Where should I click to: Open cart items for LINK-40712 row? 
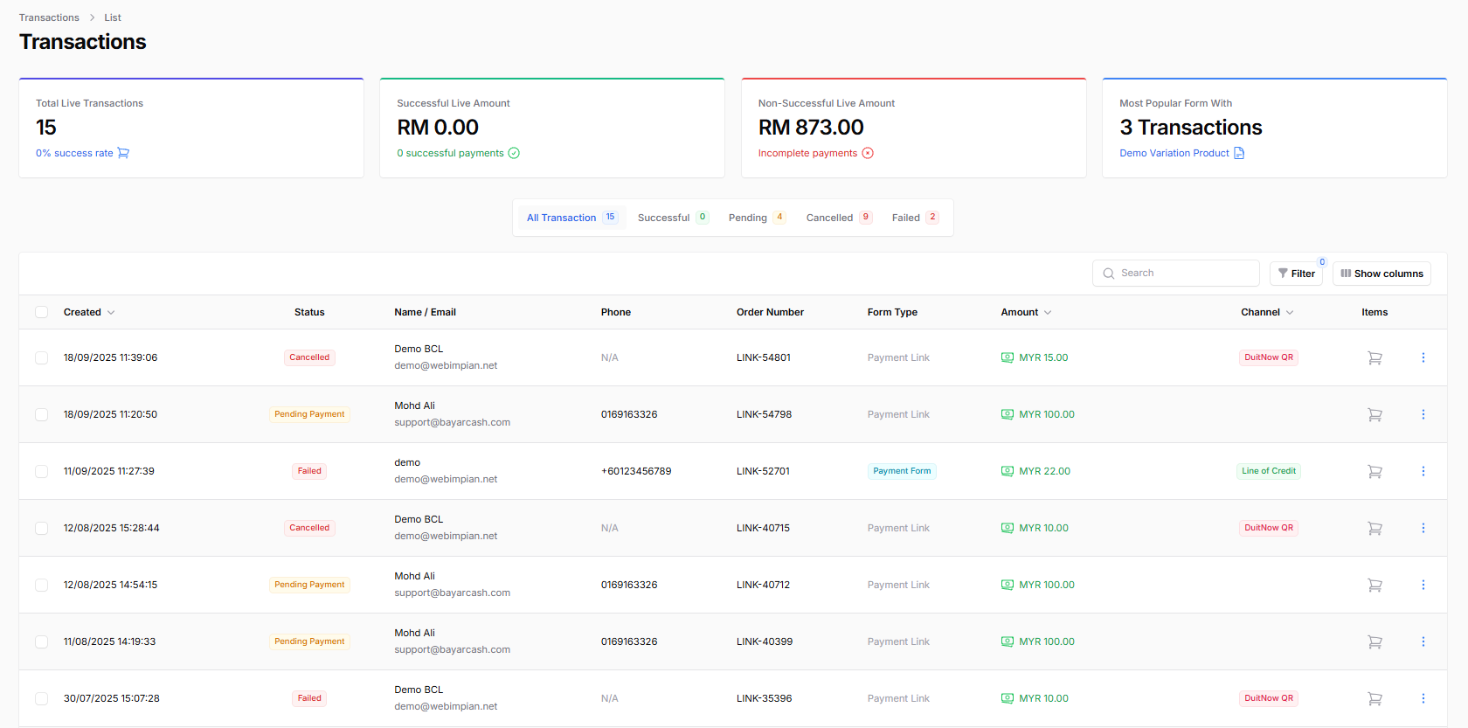pos(1375,585)
